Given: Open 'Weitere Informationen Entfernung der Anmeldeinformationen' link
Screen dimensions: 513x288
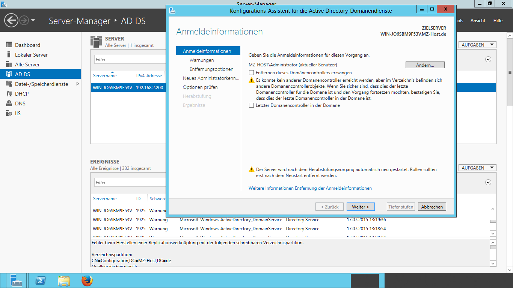Looking at the screenshot, I should click(310, 188).
